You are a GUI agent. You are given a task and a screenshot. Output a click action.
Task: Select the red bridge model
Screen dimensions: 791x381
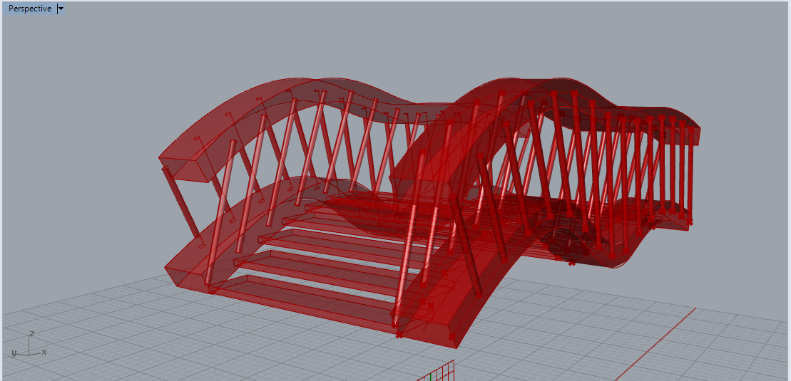pos(429,212)
